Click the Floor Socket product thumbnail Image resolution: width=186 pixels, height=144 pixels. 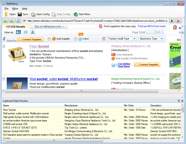click(x=17, y=54)
